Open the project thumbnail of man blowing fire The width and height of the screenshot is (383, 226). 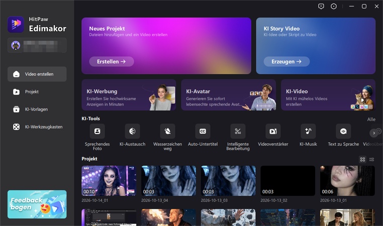pos(168,217)
